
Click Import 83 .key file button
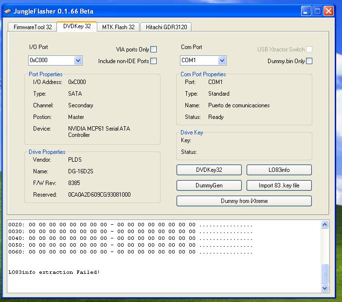279,185
